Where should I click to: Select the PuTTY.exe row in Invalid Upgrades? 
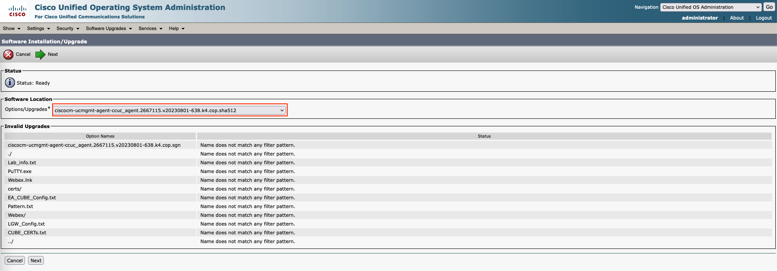[x=20, y=171]
